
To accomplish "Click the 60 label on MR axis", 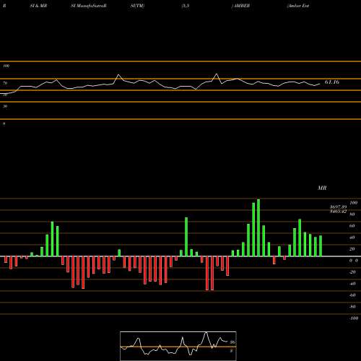I will tap(352, 226).
